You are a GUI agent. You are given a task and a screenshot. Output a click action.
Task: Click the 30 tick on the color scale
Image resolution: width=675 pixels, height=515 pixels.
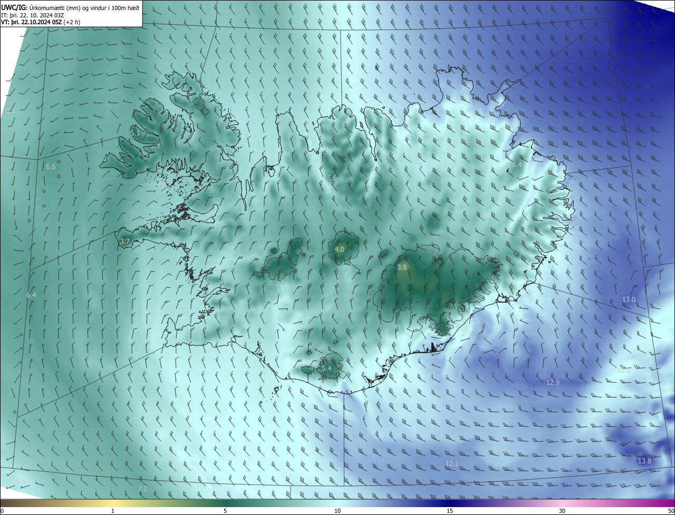tap(562, 511)
